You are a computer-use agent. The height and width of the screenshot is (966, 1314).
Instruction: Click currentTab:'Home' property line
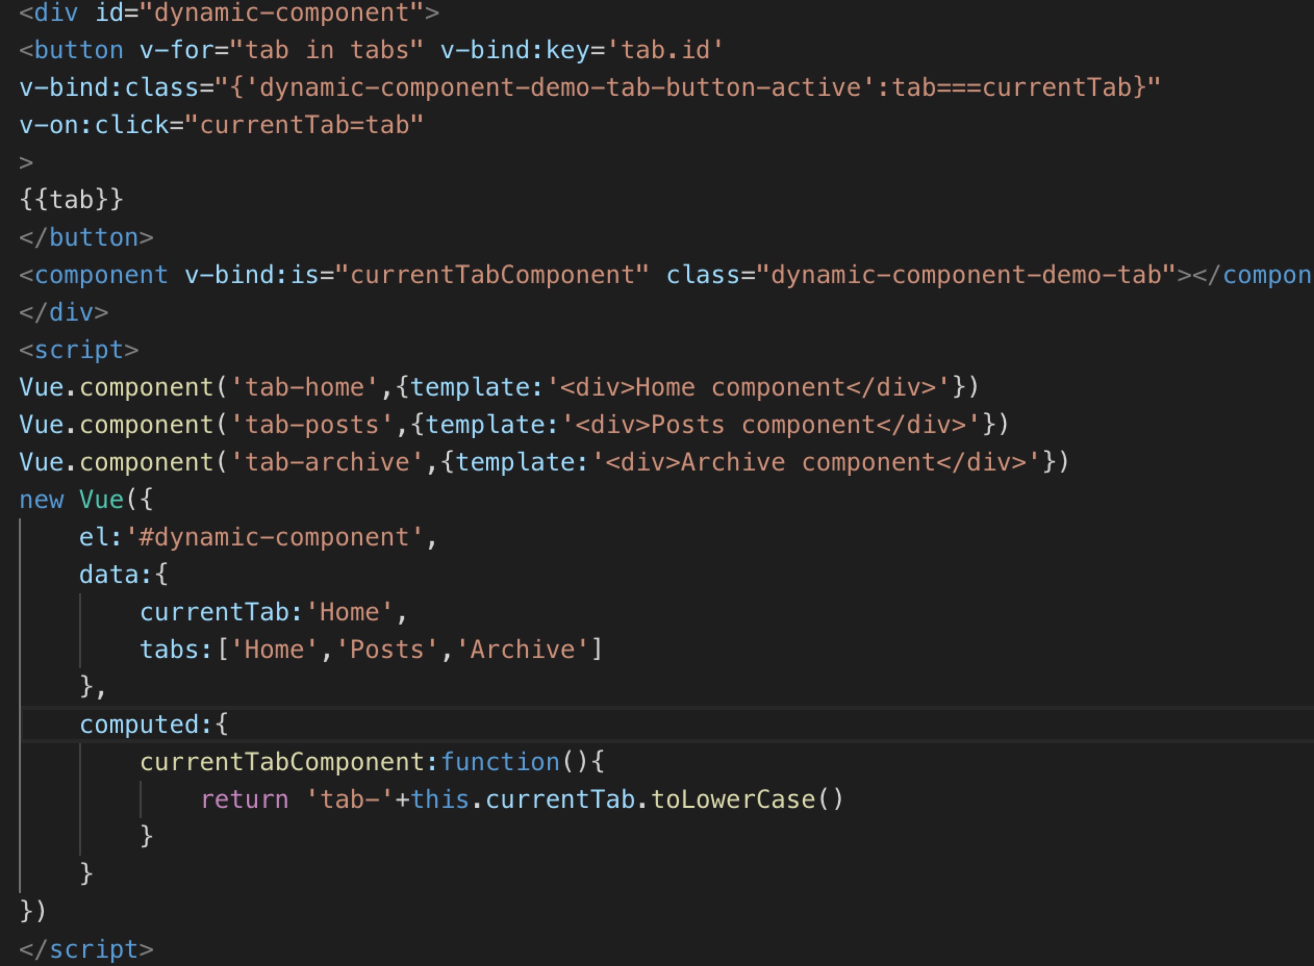tap(274, 612)
